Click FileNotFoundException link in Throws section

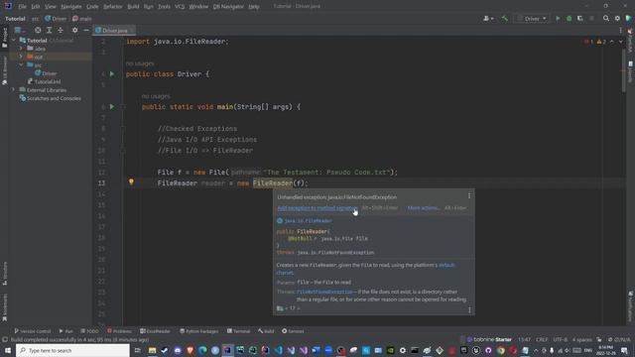324,292
